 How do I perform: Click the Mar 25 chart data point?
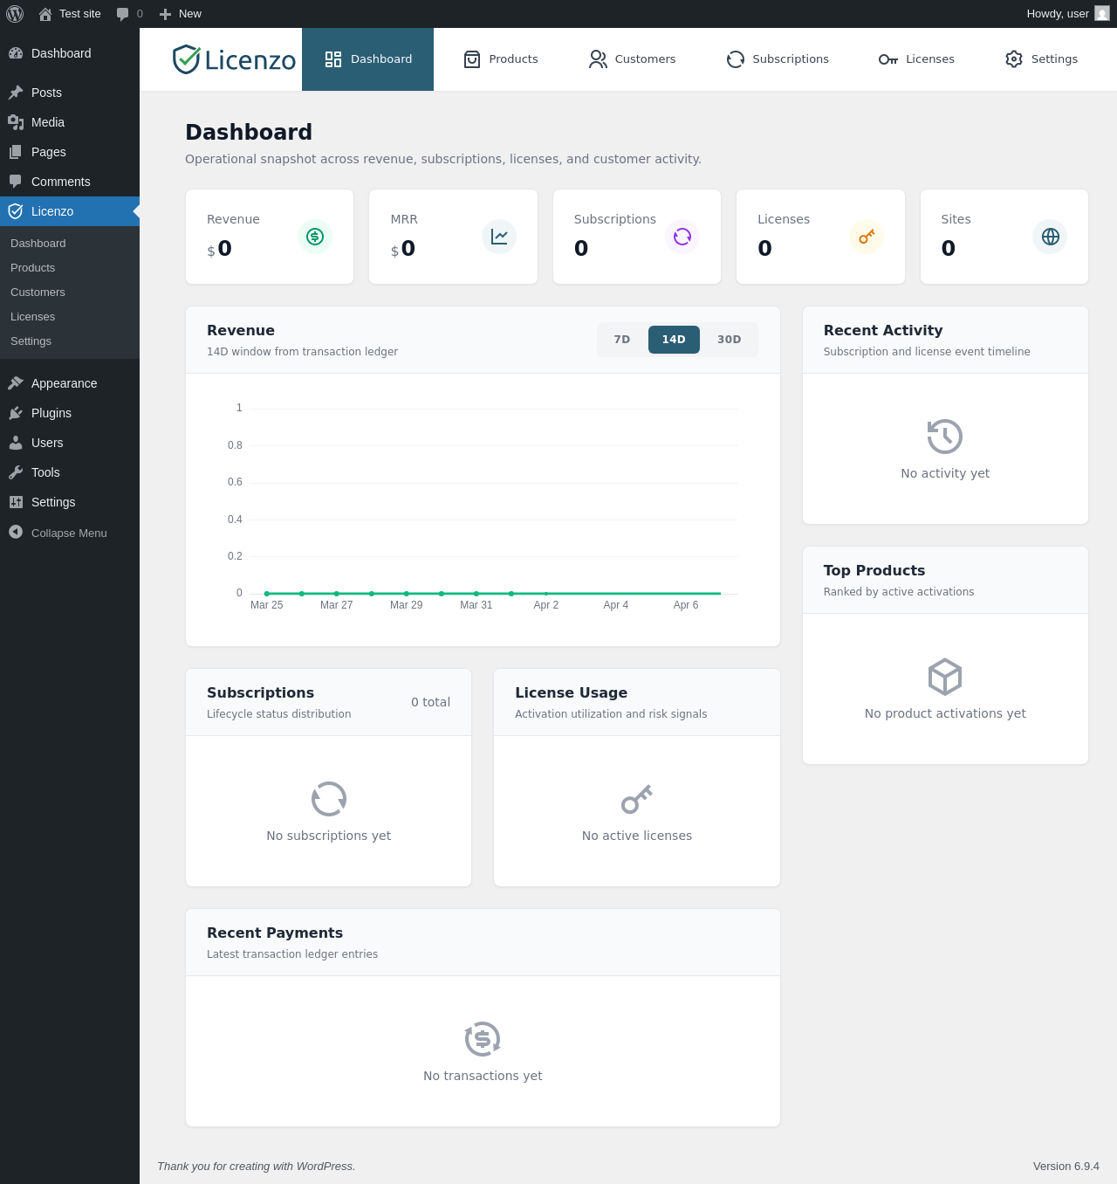click(267, 594)
